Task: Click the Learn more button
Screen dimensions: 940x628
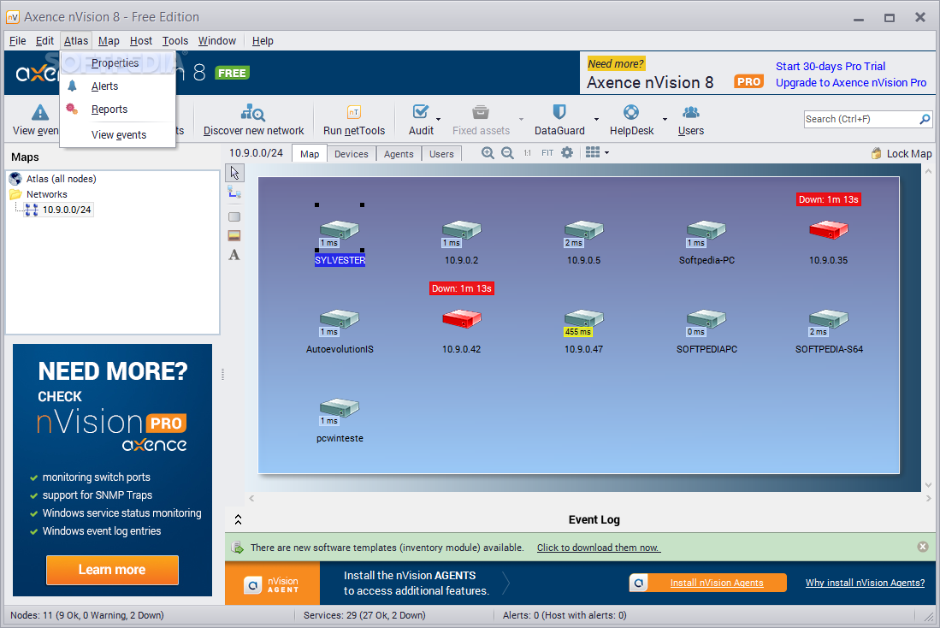Action: [112, 570]
